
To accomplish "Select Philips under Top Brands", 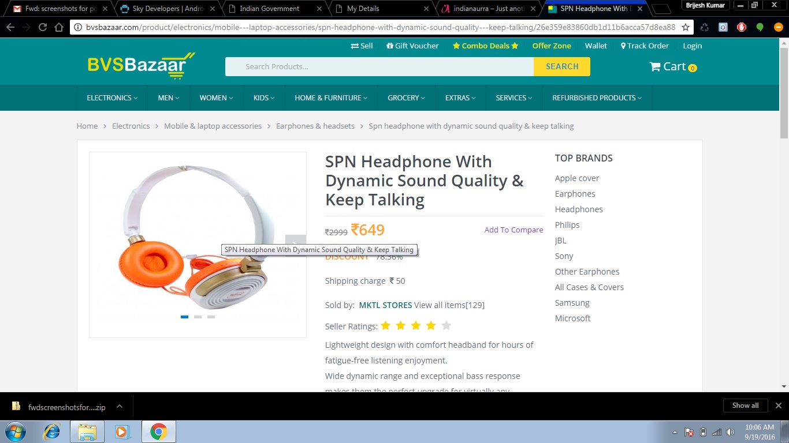I will click(x=567, y=225).
